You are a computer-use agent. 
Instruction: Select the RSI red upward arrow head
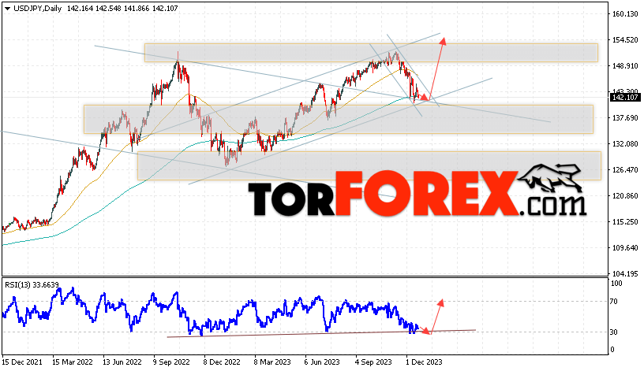click(x=440, y=303)
